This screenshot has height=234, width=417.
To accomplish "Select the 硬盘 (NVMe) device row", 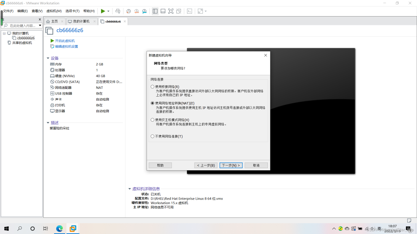I will coord(86,76).
